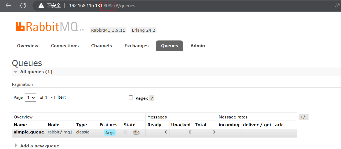Open the Page number dropdown
Viewport: 341px width, 149px height.
pyautogui.click(x=31, y=98)
